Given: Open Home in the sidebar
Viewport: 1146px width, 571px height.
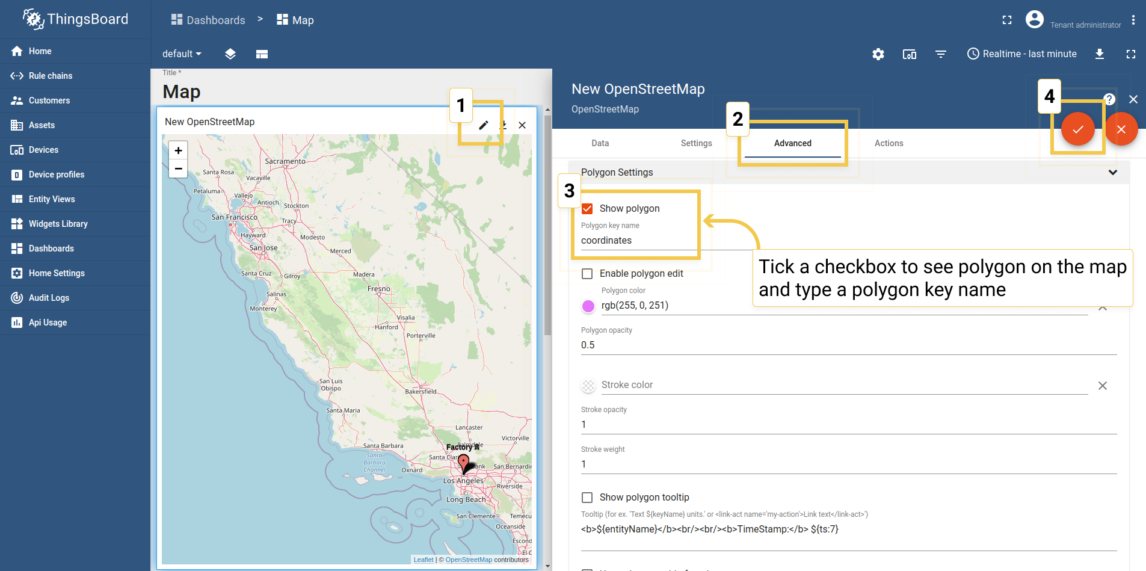Looking at the screenshot, I should [75, 51].
